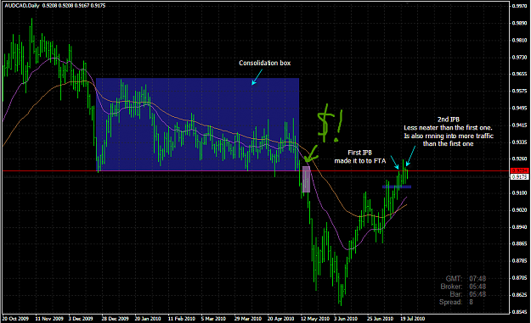Click the 0.9495 price axis label
Screen dimensions: 531x323
(x=519, y=109)
